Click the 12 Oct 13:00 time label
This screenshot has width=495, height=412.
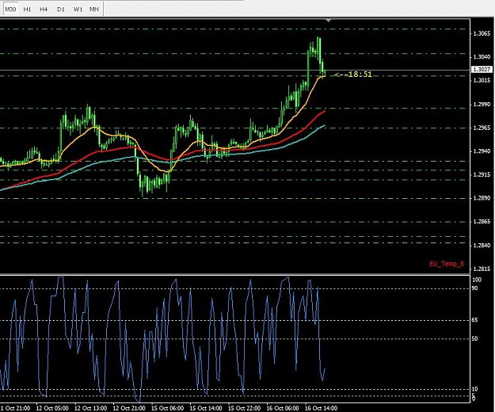coord(91,408)
